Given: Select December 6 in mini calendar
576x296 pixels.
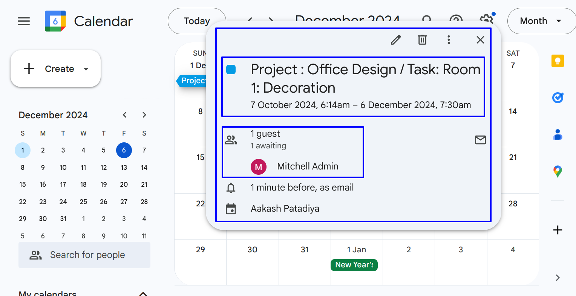Looking at the screenshot, I should pos(124,150).
